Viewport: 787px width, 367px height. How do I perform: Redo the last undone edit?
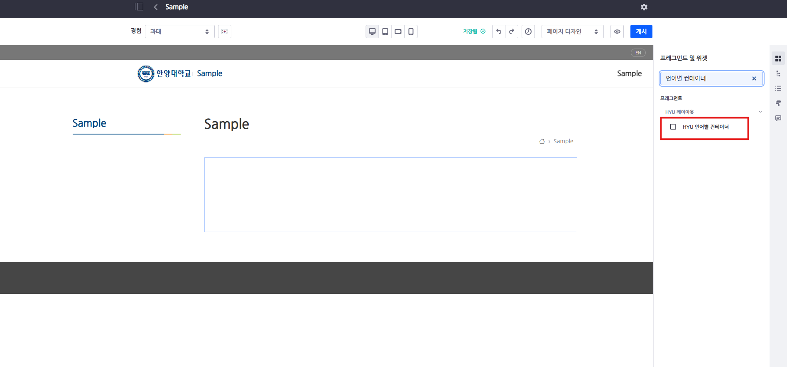pos(512,32)
